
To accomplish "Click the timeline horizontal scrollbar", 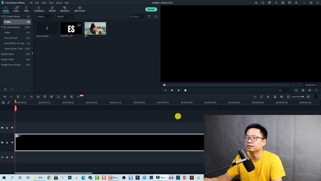I will [54, 173].
